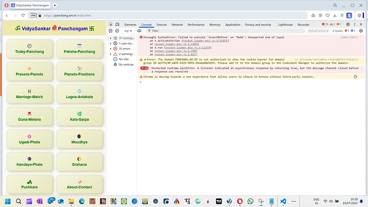The height and width of the screenshot is (207, 368).
Task: Toggle the device toolbar icon
Action: [x=117, y=25]
